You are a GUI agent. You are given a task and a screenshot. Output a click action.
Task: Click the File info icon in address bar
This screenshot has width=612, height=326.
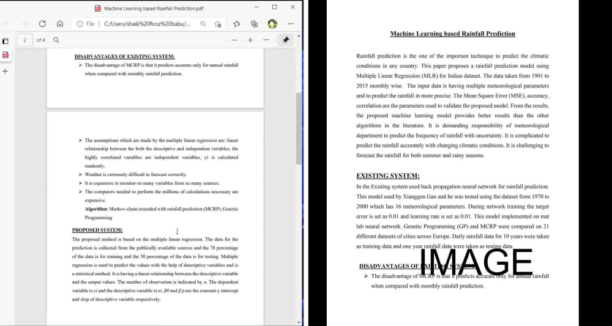point(80,24)
